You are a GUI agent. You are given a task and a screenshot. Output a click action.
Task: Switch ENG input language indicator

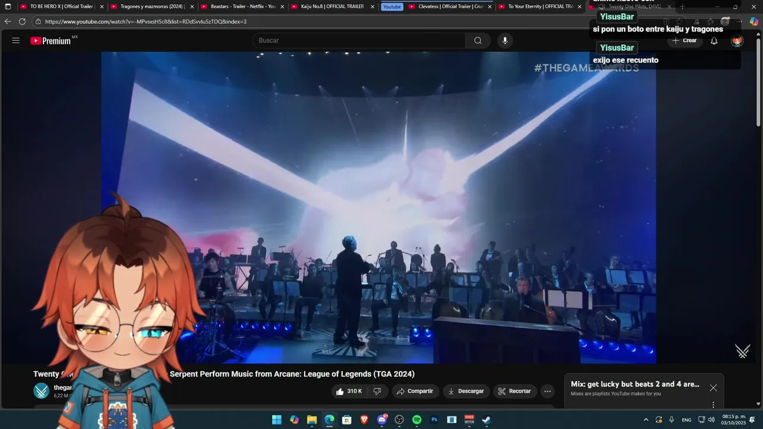pos(687,419)
